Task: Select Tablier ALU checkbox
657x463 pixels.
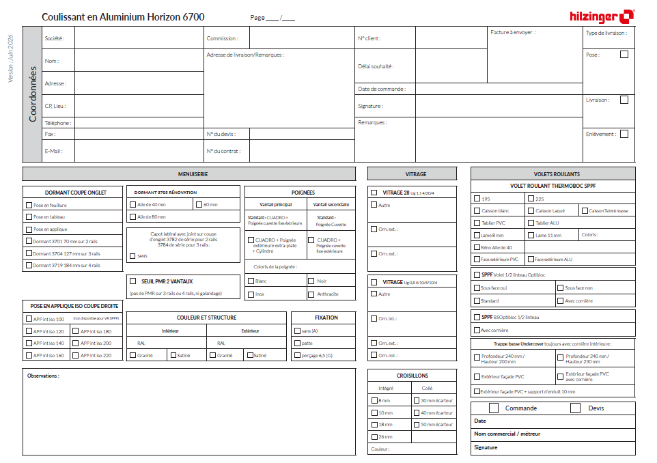Action: pyautogui.click(x=531, y=223)
